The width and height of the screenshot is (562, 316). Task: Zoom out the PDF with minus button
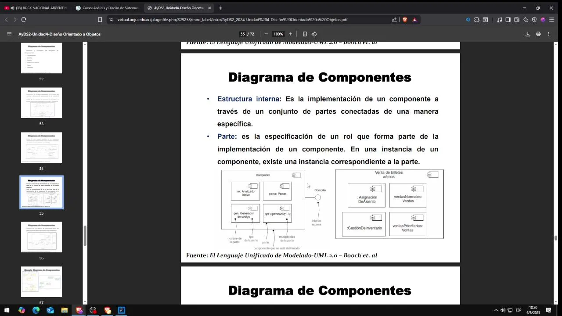(x=266, y=34)
